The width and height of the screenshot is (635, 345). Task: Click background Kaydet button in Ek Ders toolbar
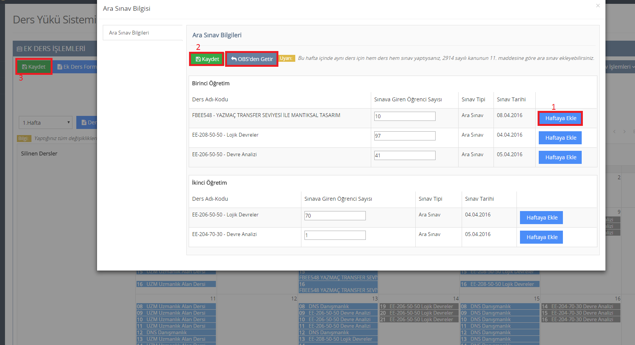[34, 67]
